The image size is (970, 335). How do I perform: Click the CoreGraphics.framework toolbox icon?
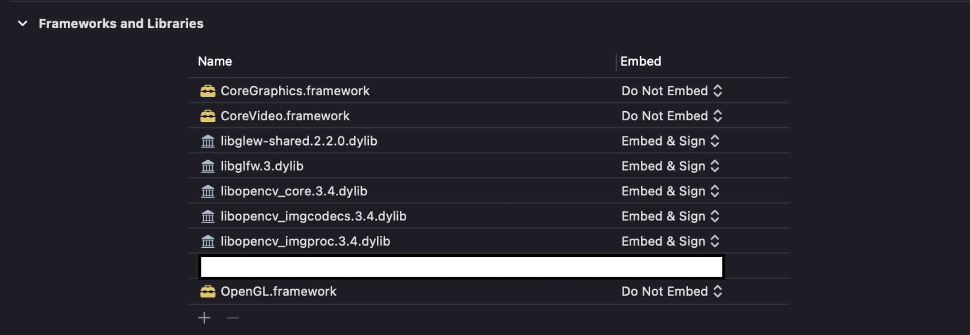(207, 91)
